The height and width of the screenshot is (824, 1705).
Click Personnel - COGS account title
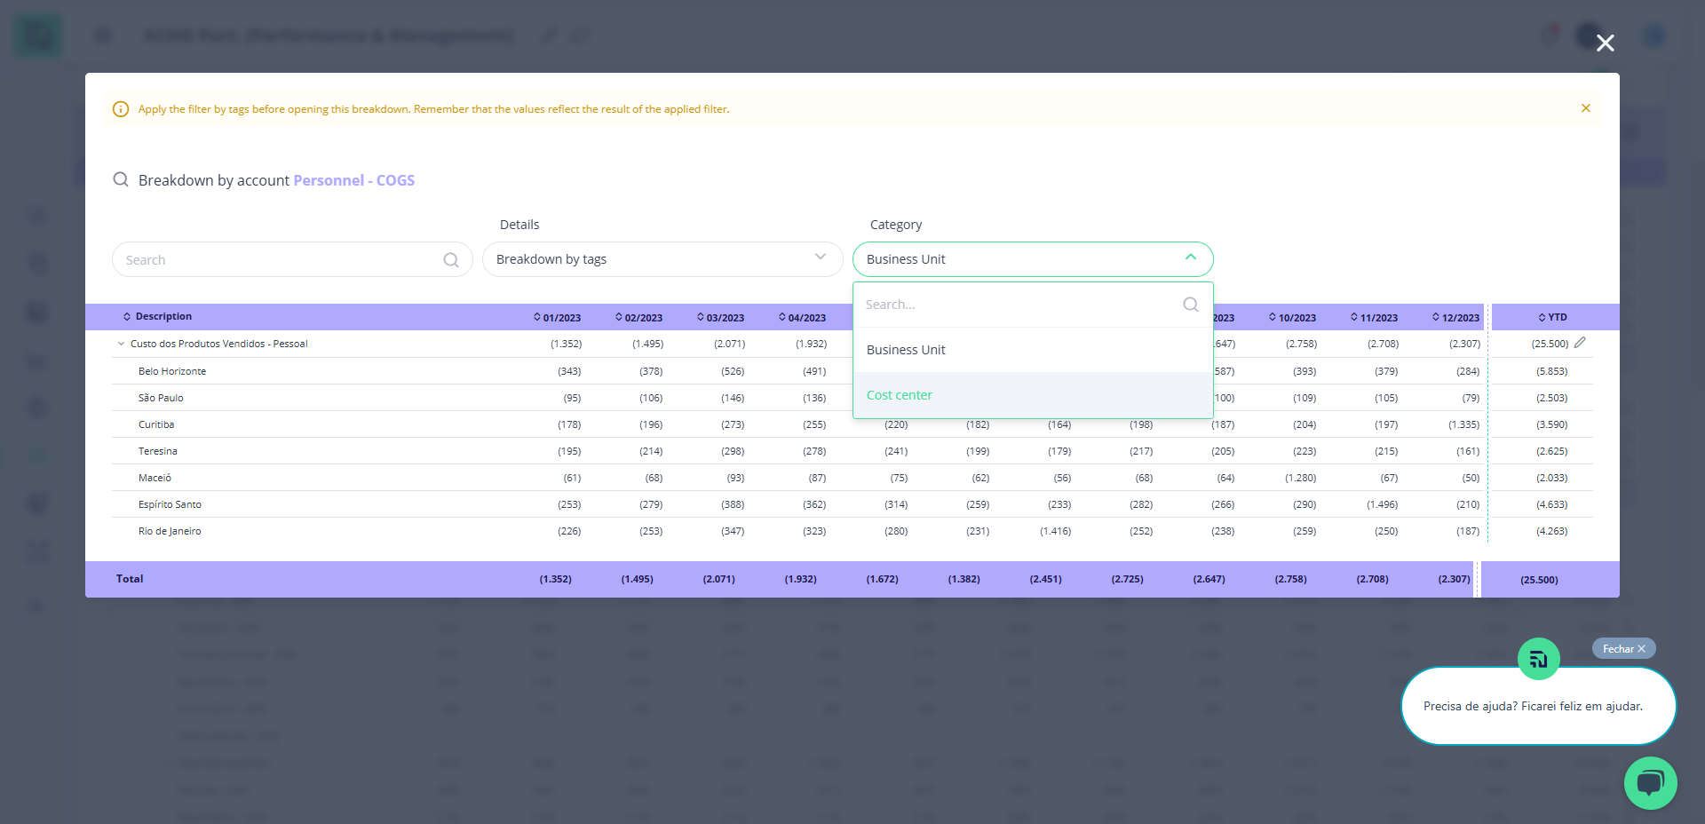354,180
